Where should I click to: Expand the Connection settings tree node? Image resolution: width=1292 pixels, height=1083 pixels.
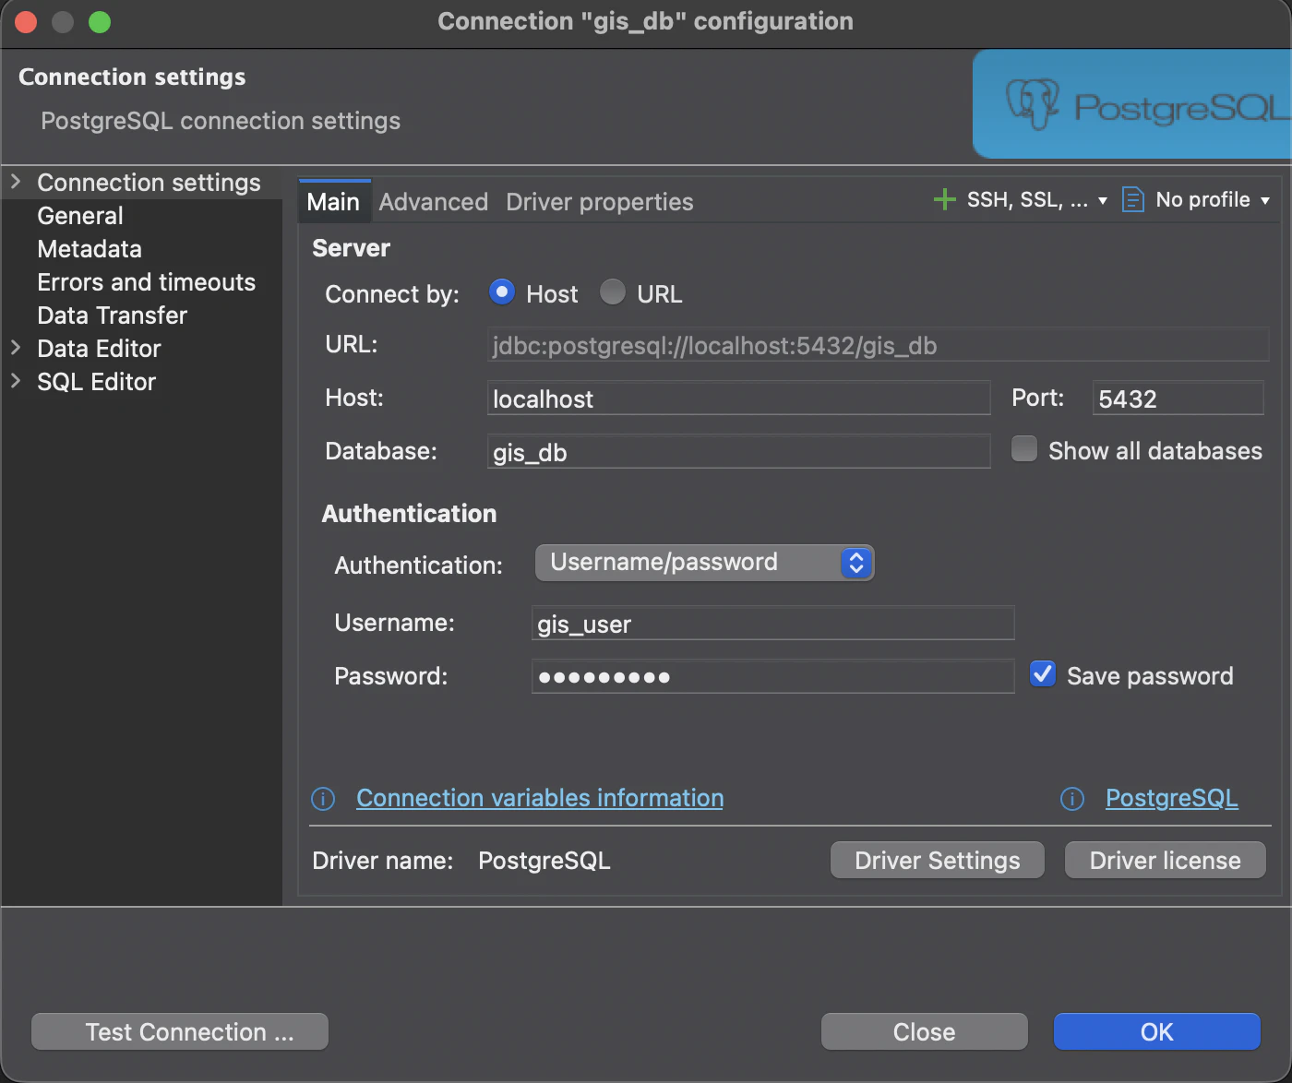[x=16, y=182]
